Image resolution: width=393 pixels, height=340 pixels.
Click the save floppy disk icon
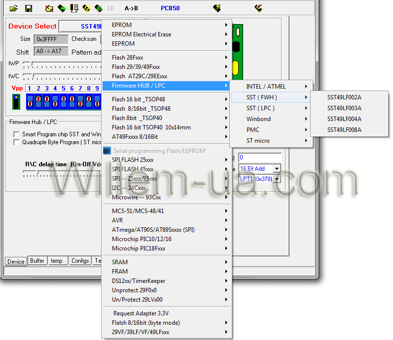[x=29, y=8]
